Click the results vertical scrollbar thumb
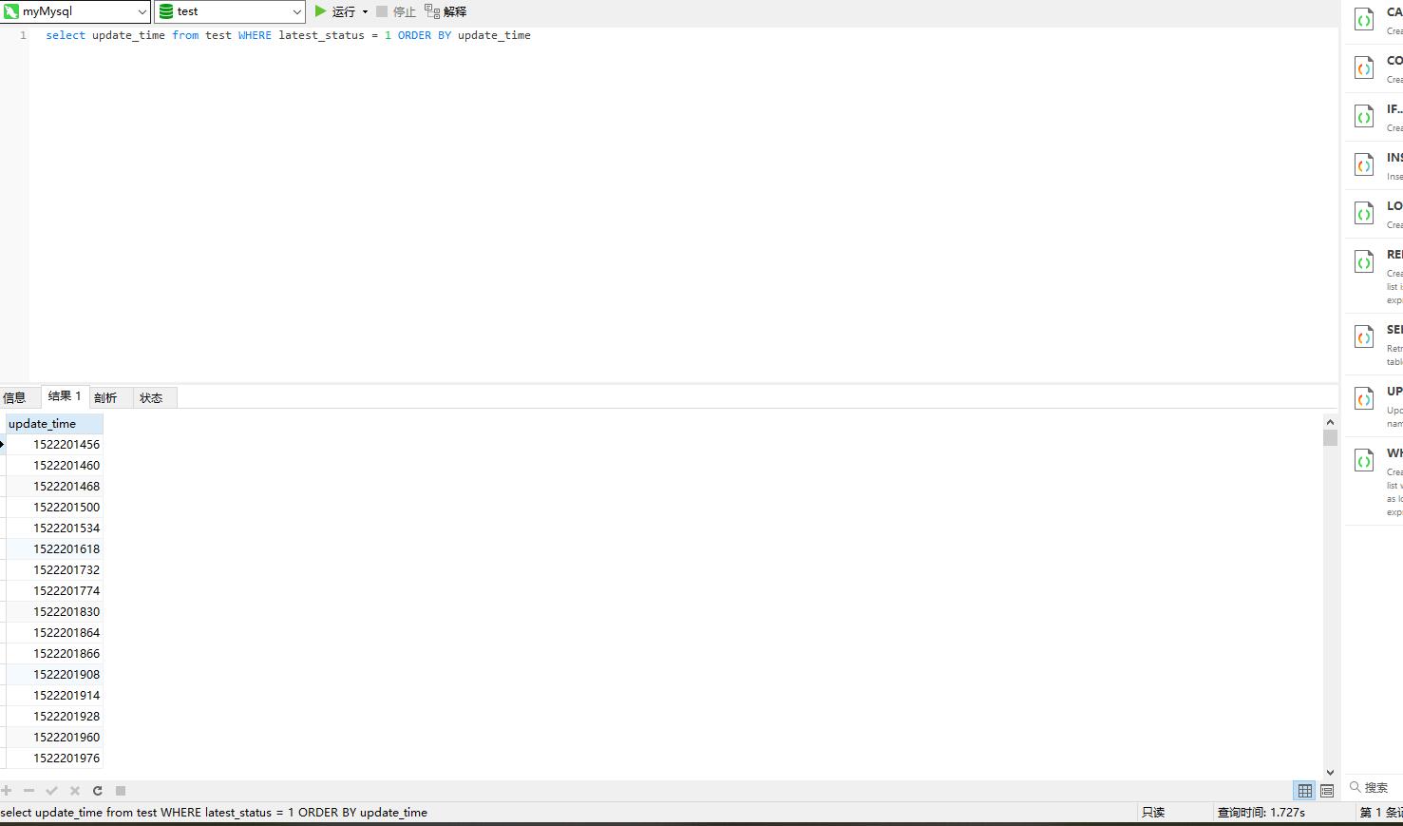The image size is (1403, 826). pyautogui.click(x=1330, y=437)
